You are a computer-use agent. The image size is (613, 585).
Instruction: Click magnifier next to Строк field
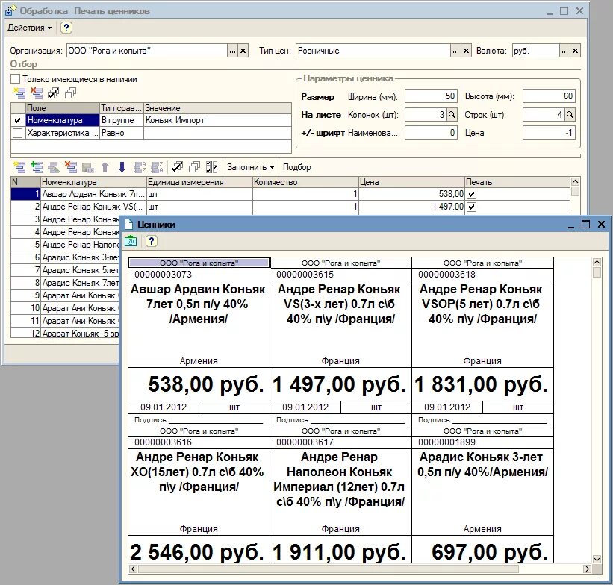[x=570, y=114]
